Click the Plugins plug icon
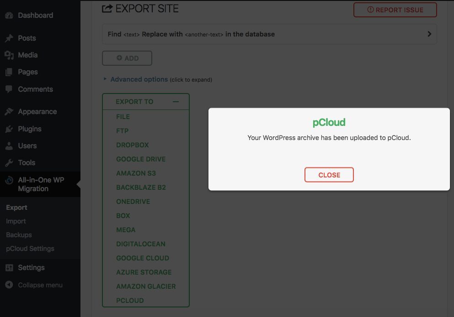 coord(9,129)
